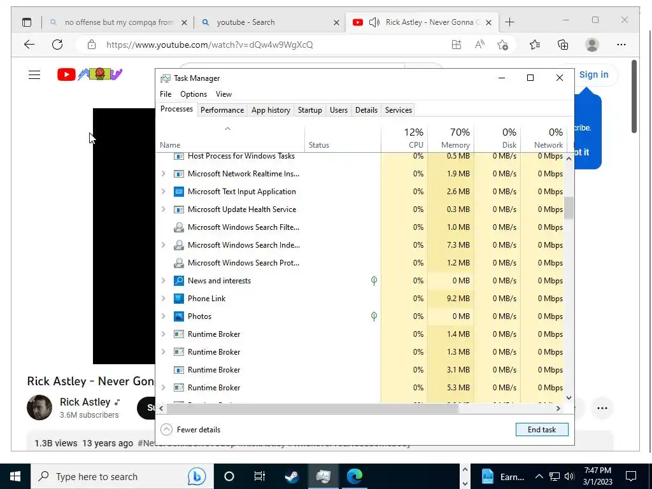Open Task Manager View menu
This screenshot has height=489, width=652.
223,94
